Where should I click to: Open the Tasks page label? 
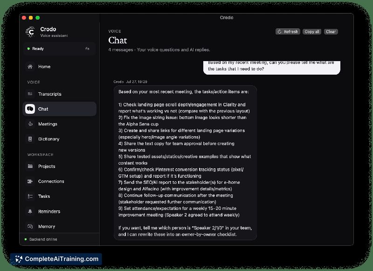tap(44, 196)
